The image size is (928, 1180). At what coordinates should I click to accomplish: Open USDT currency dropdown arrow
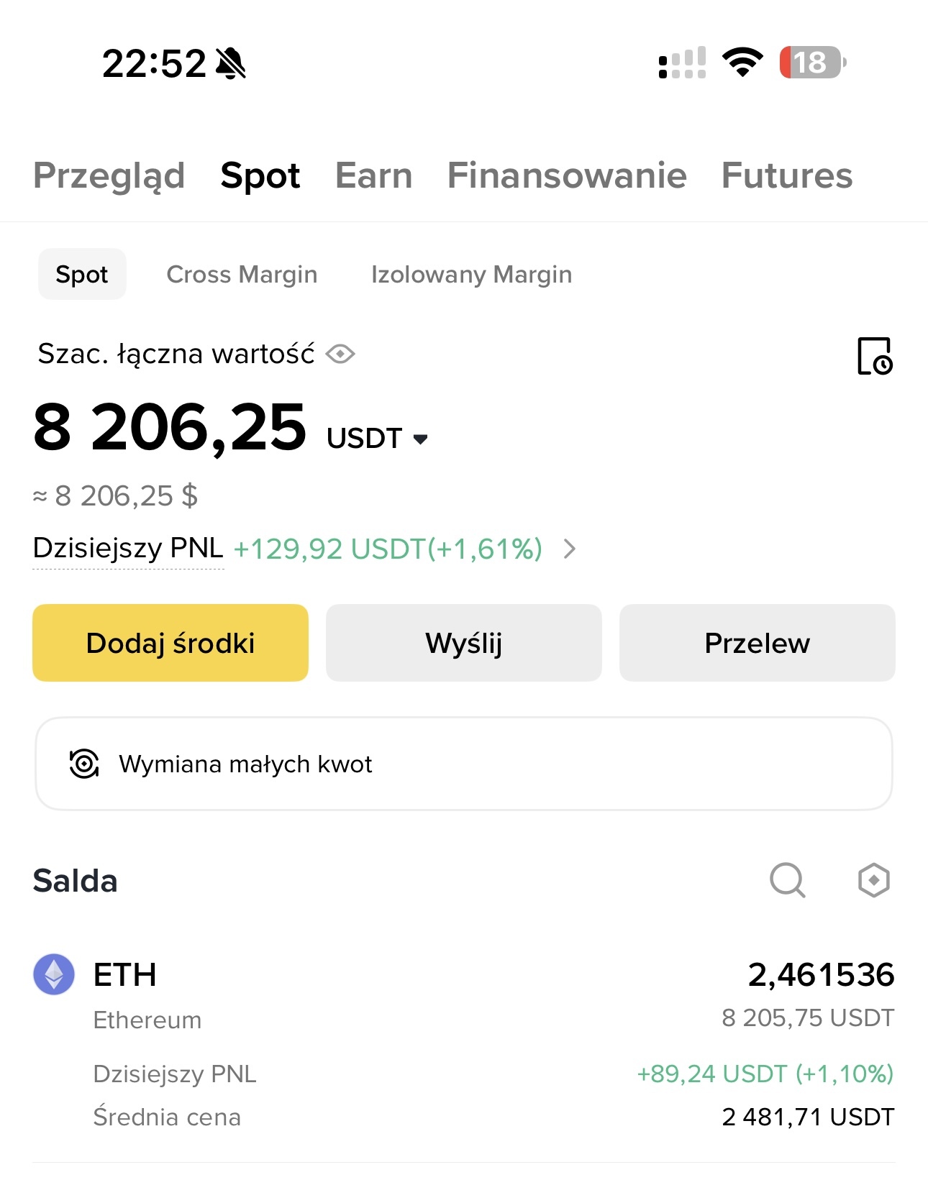tap(421, 439)
